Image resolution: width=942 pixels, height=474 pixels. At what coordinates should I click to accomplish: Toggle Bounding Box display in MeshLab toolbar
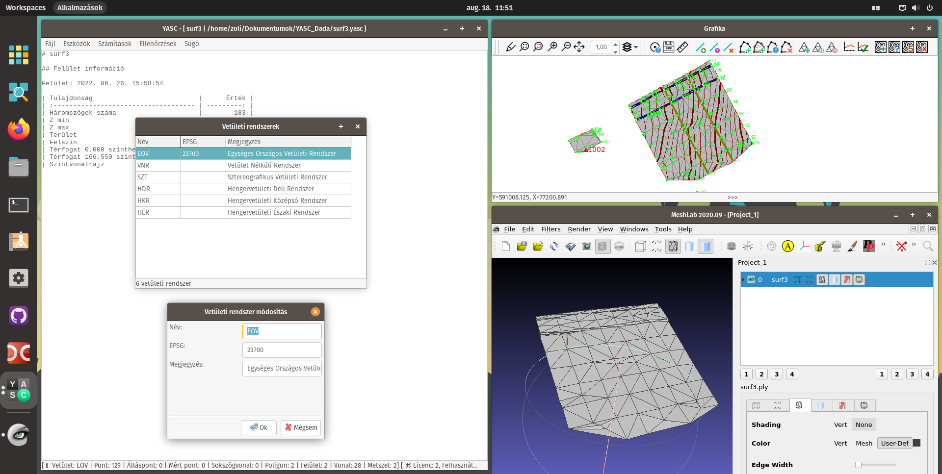pyautogui.click(x=640, y=246)
